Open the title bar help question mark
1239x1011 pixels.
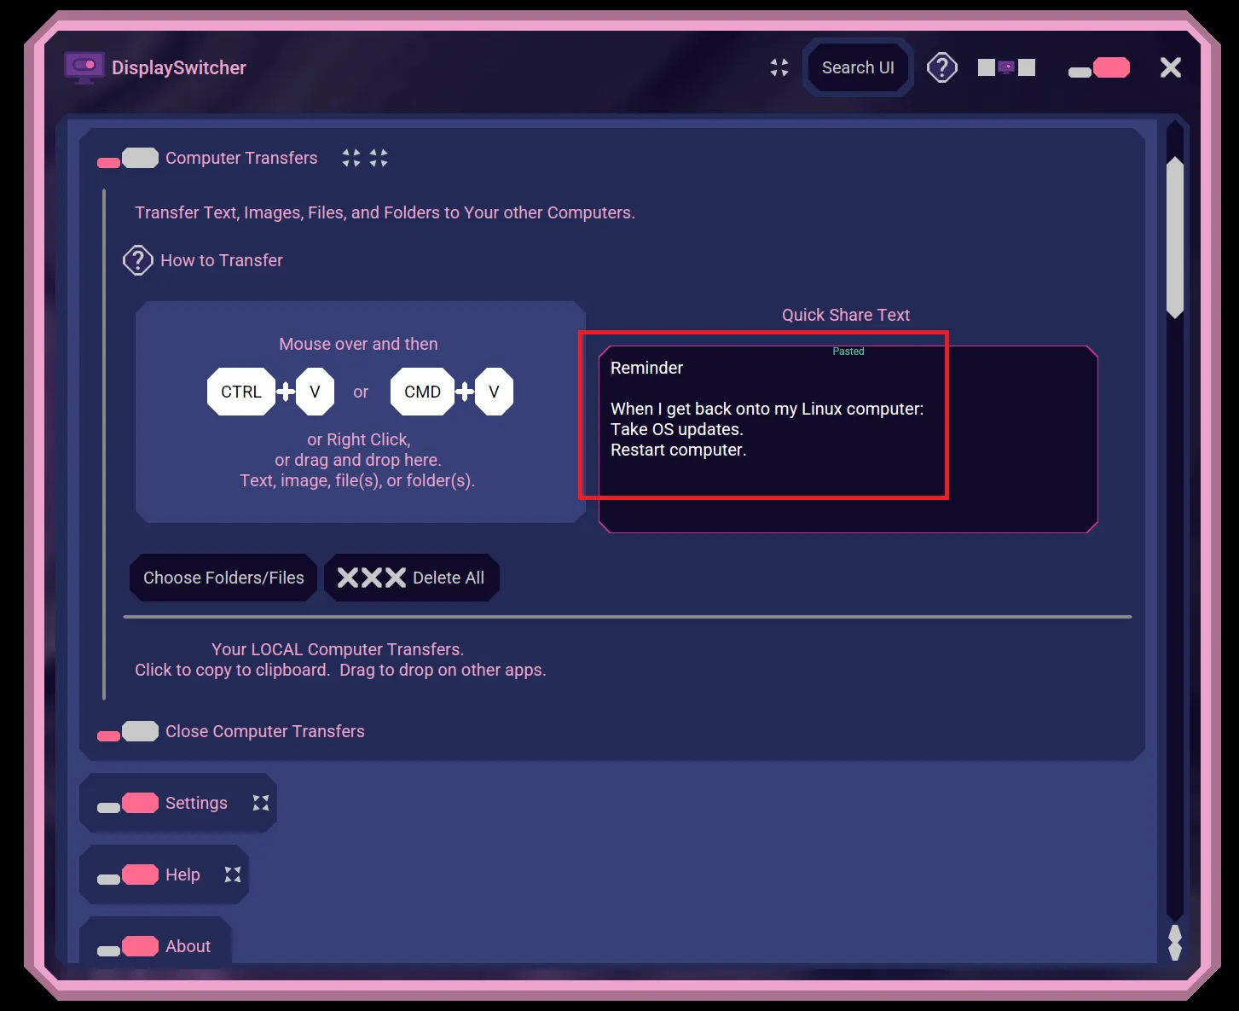942,67
